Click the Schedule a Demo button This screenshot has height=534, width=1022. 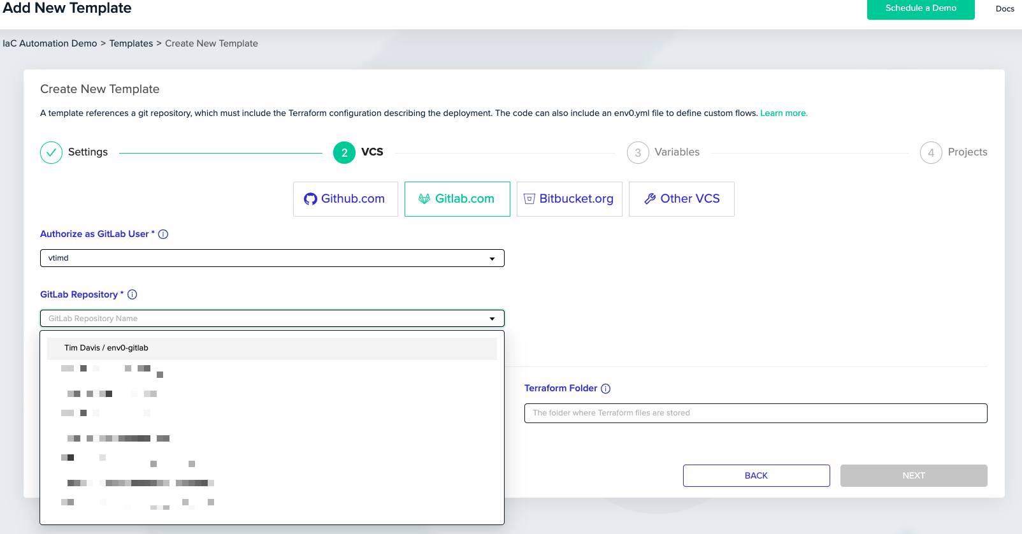[921, 8]
